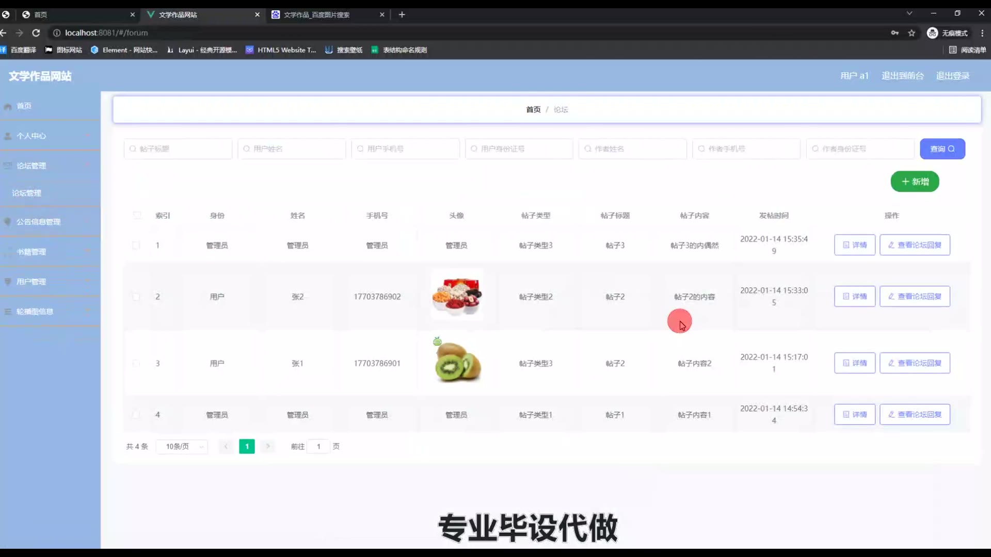
Task: Open the 阅读清单 reading list
Action: pos(968,50)
